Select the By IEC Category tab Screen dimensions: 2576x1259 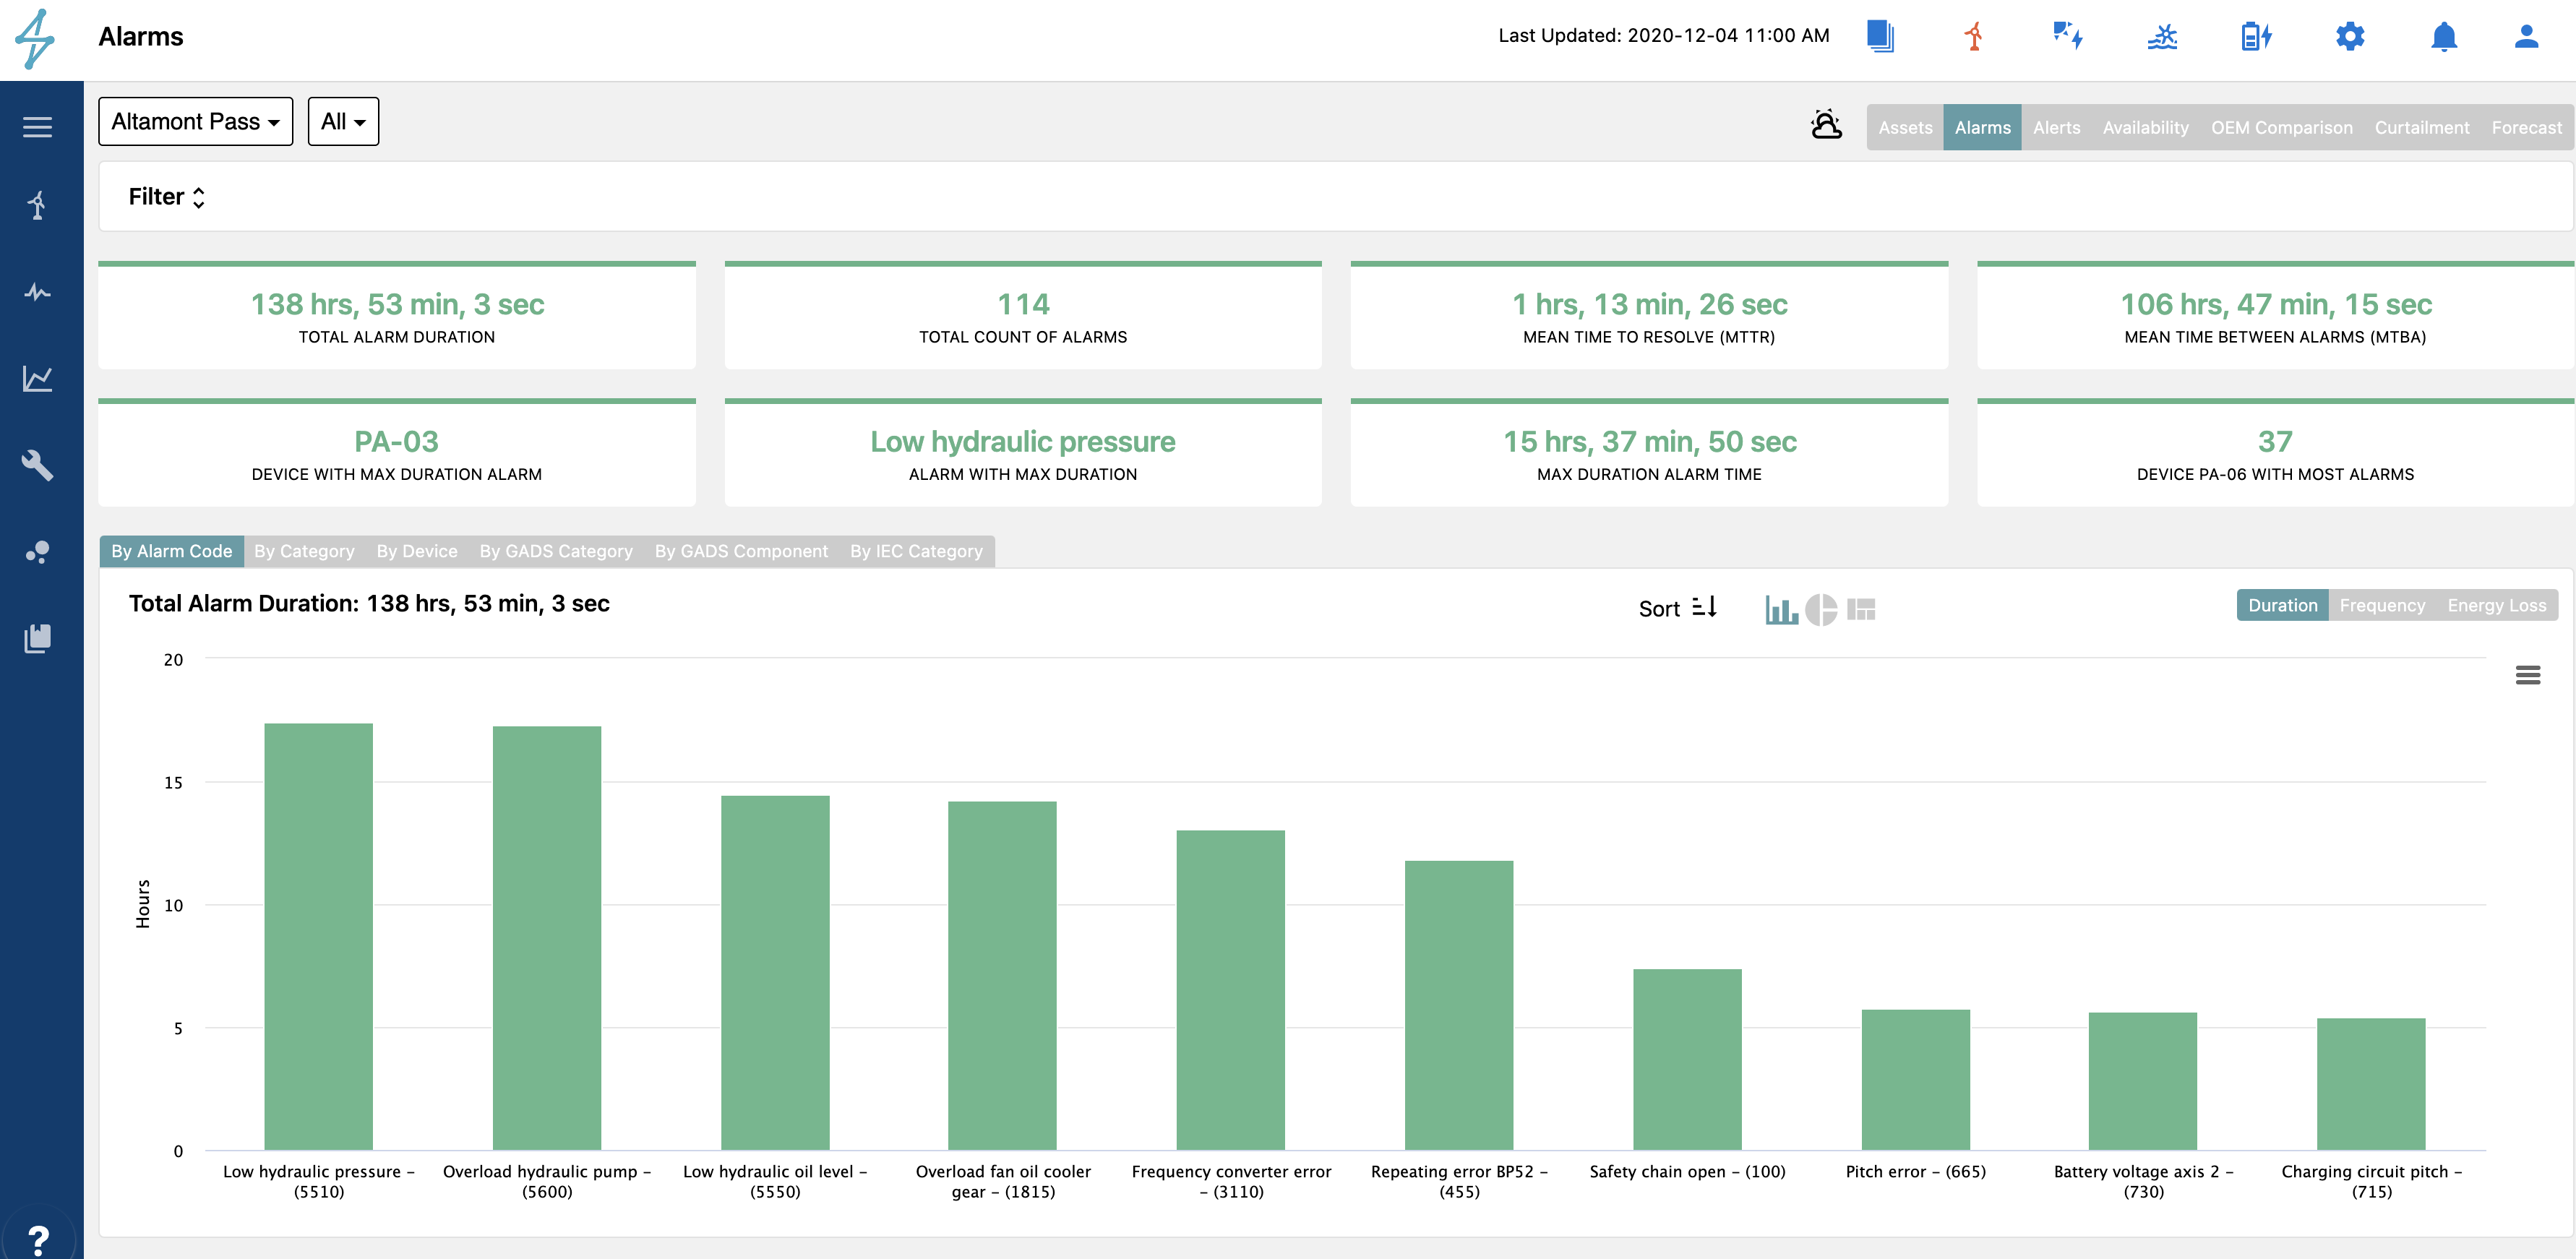916,551
